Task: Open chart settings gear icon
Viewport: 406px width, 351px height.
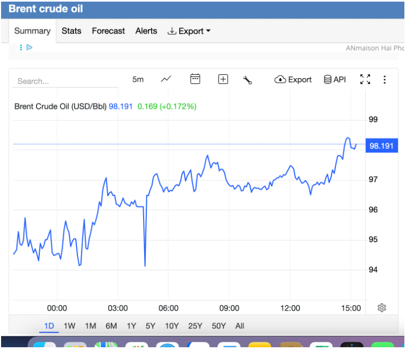Action: (382, 307)
